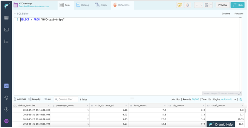Focus the Column filter search field
This screenshot has width=248, height=128.
click(x=66, y=99)
